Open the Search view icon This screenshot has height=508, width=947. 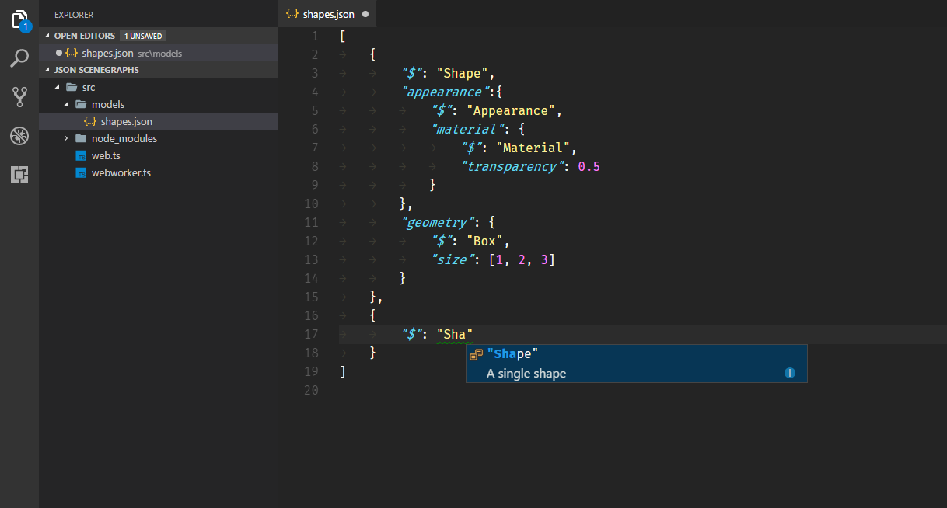tap(19, 58)
